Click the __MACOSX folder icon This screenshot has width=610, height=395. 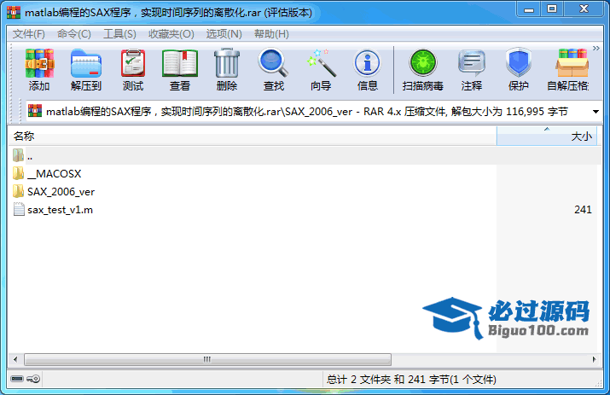(18, 173)
